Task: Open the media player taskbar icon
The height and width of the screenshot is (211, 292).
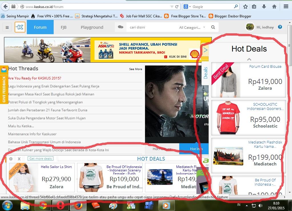Action: click(x=166, y=205)
